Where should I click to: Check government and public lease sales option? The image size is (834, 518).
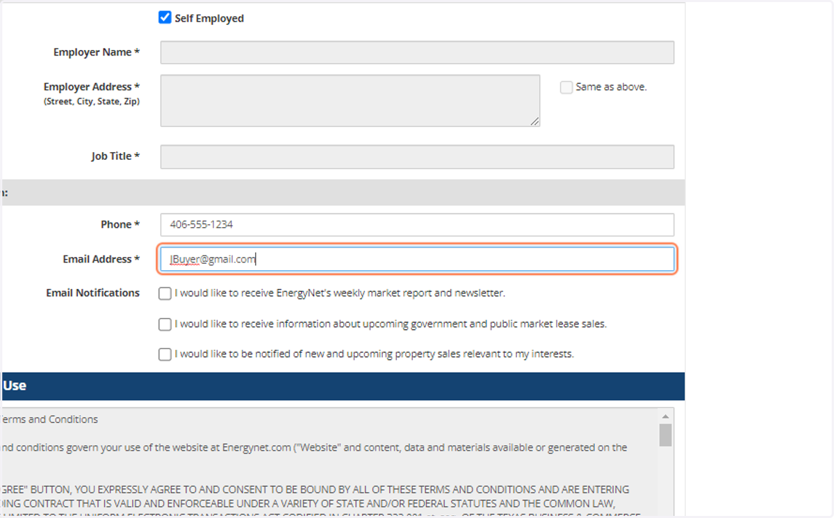165,324
